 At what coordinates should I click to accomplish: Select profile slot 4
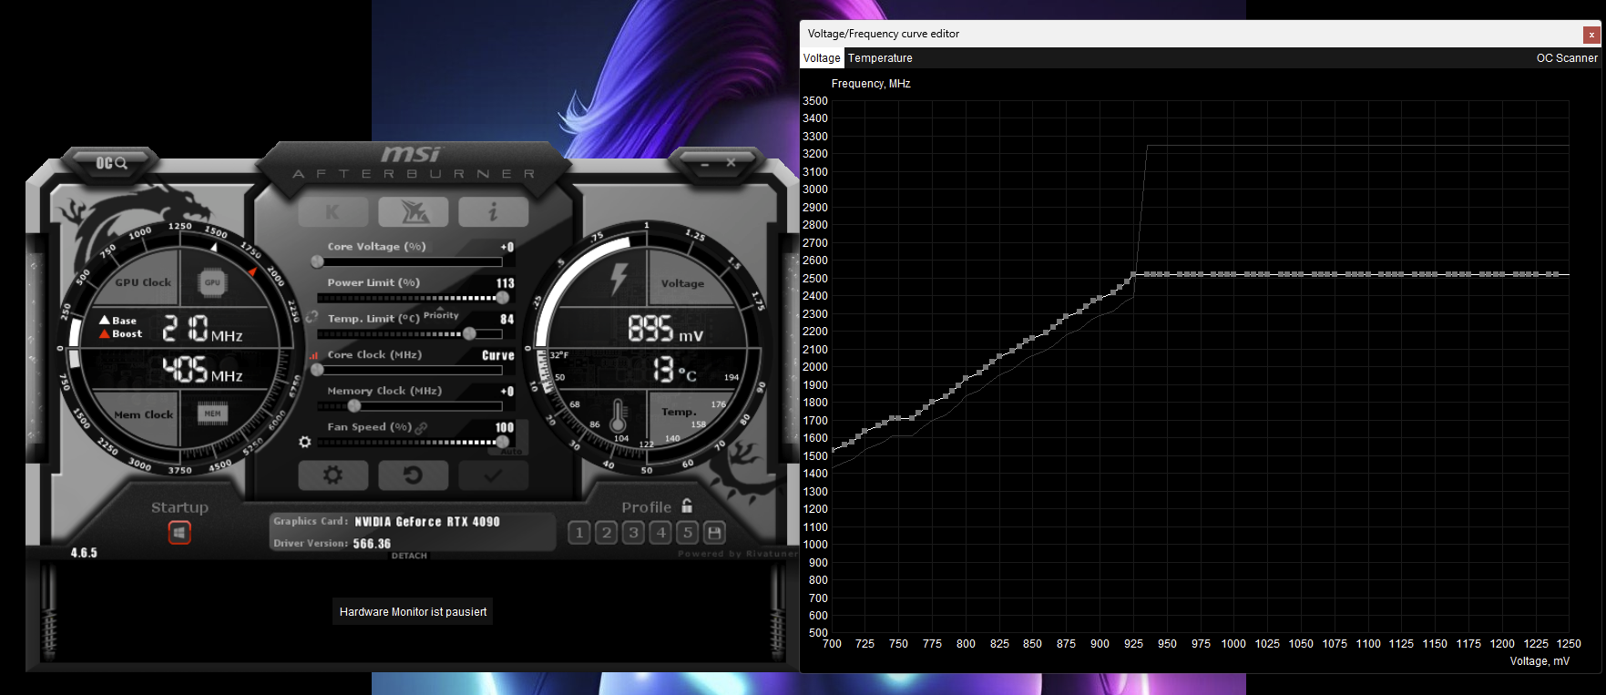click(661, 532)
